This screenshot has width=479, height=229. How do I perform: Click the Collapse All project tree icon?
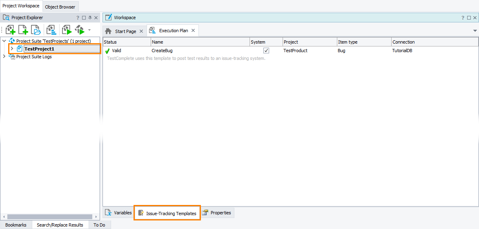click(x=51, y=30)
